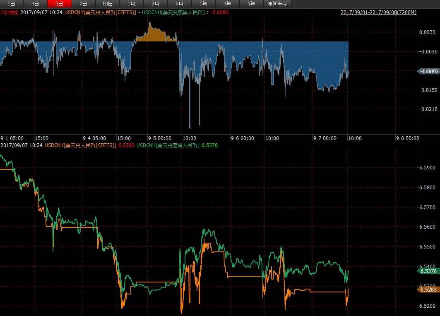Click the 6.5200 price axis label
This screenshot has width=440, height=316.
click(x=427, y=306)
